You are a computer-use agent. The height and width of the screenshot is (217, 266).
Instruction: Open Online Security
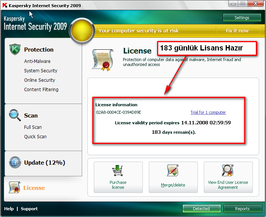(x=40, y=80)
